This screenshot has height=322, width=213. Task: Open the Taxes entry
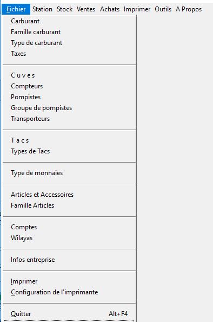pos(69,54)
